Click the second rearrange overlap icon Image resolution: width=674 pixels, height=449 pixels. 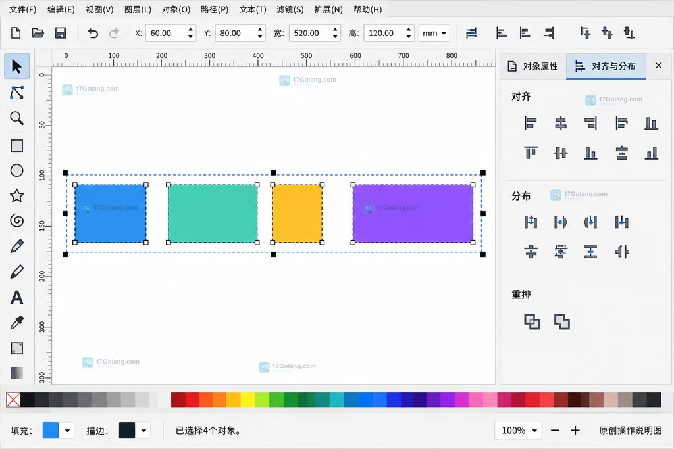(x=562, y=321)
